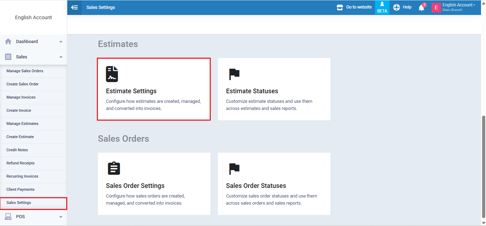Viewport: 486px width, 226px height.
Task: Click the Go to website store icon
Action: pos(340,7)
